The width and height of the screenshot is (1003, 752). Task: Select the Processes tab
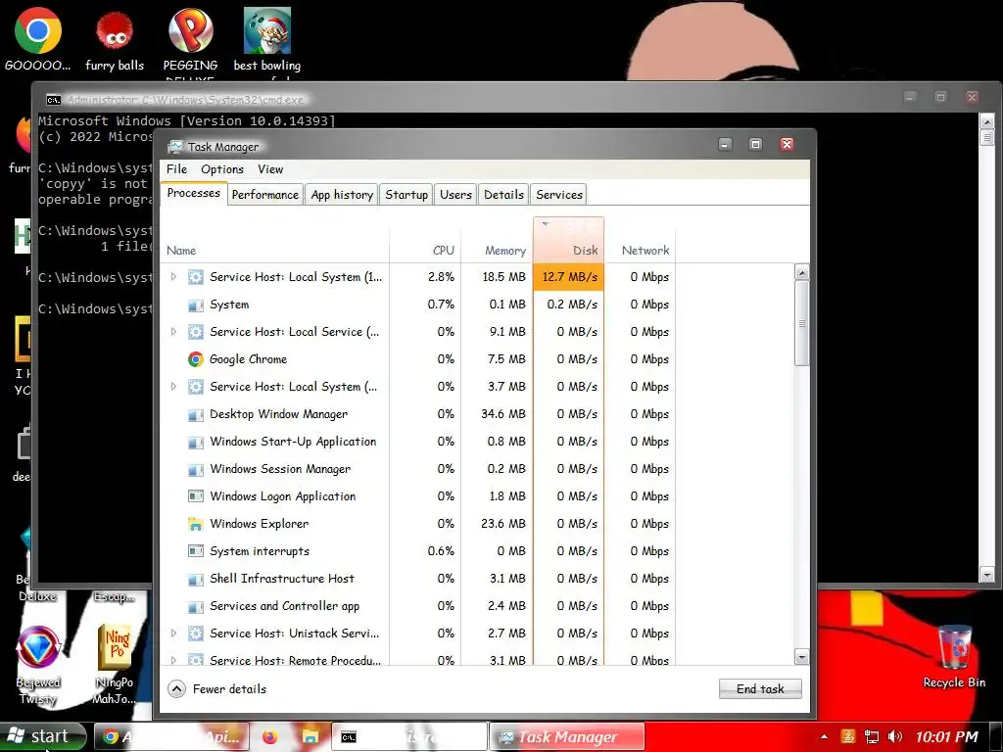193,193
